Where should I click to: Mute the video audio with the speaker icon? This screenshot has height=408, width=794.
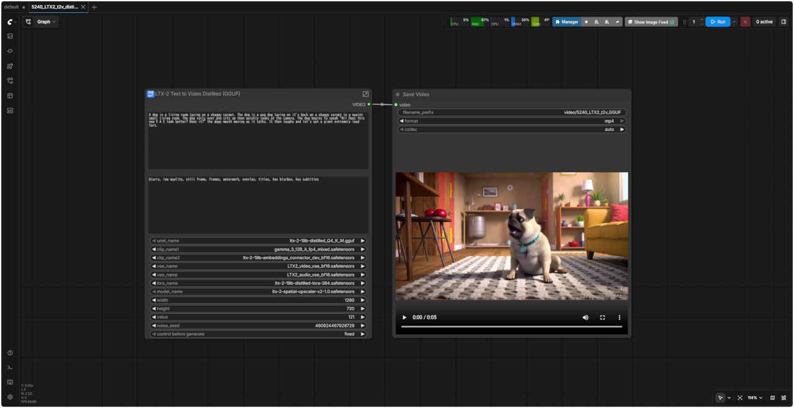[x=585, y=317]
